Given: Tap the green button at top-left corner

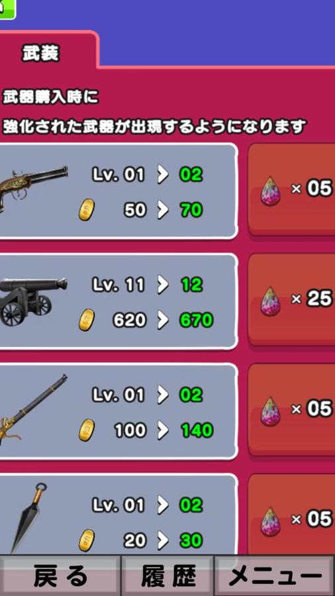Looking at the screenshot, I should point(7,9).
